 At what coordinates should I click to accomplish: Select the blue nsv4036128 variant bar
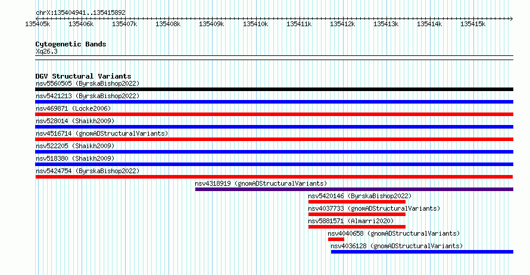coord(422,252)
